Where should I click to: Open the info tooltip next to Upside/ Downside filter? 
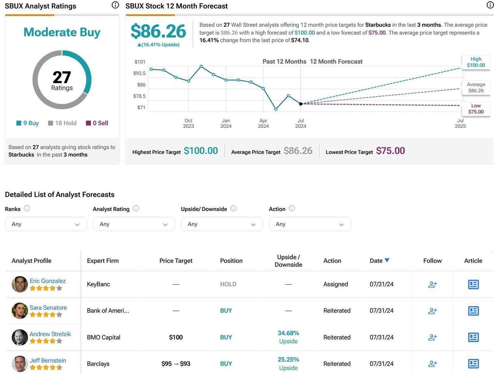click(234, 209)
